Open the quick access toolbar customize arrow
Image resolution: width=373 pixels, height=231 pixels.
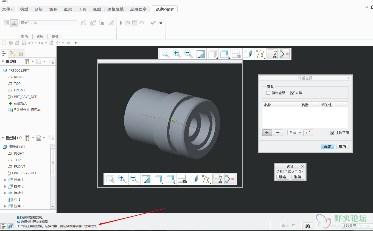75,43
